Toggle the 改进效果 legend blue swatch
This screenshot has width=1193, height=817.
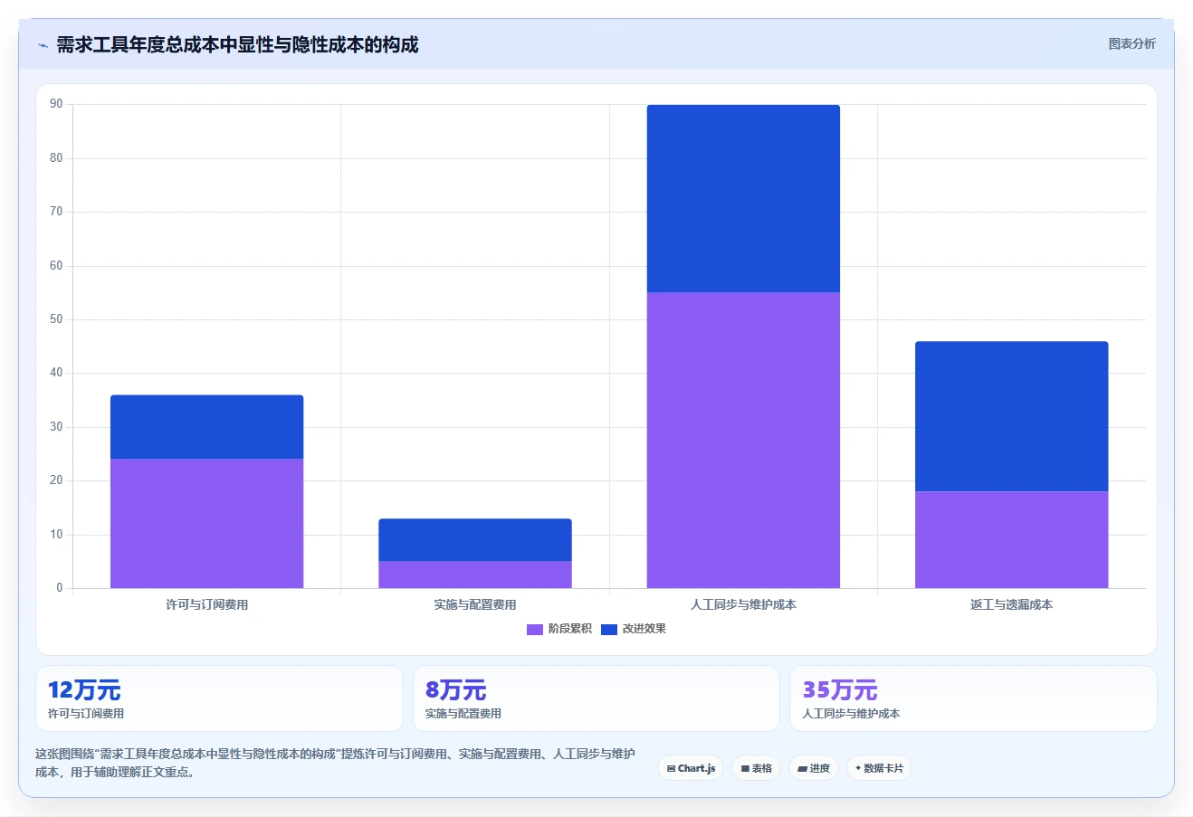pyautogui.click(x=609, y=629)
